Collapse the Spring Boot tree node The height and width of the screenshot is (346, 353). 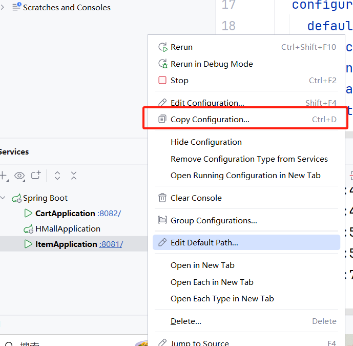3,198
